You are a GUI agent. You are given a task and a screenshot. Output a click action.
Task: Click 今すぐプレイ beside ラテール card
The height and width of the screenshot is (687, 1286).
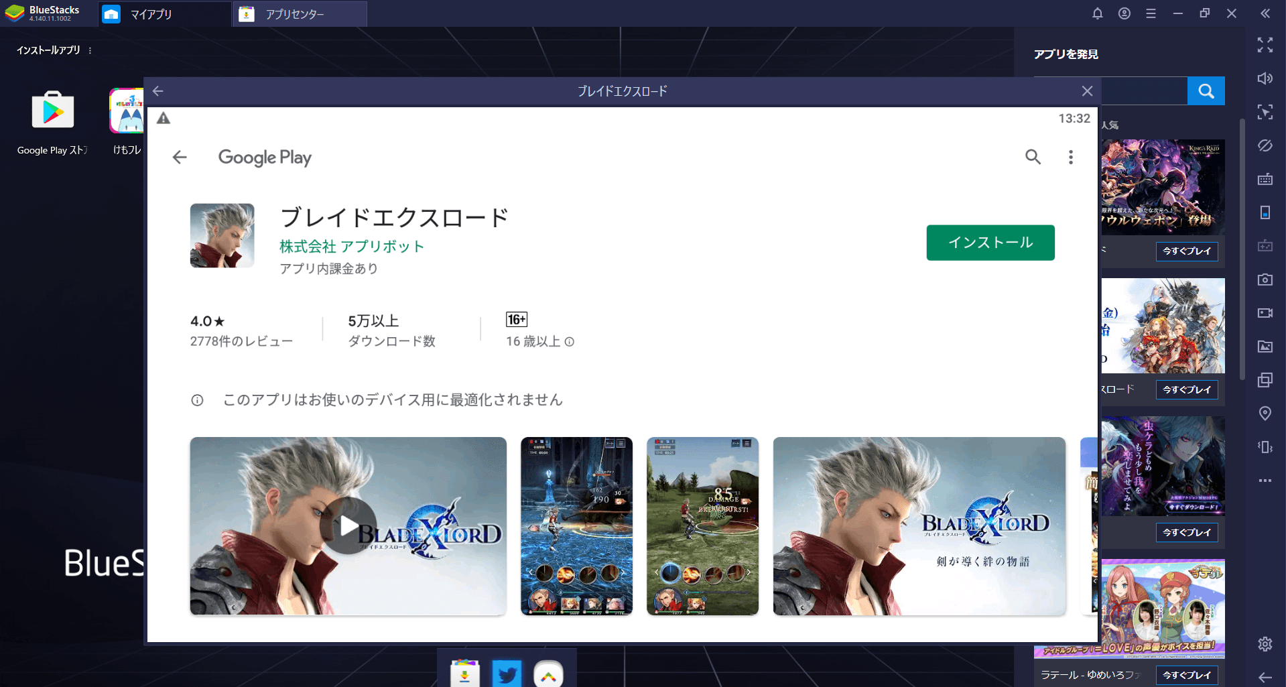click(x=1187, y=676)
